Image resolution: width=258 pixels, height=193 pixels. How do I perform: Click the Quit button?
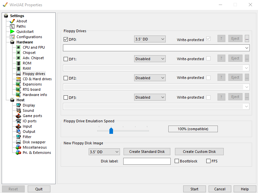[x=39, y=189]
